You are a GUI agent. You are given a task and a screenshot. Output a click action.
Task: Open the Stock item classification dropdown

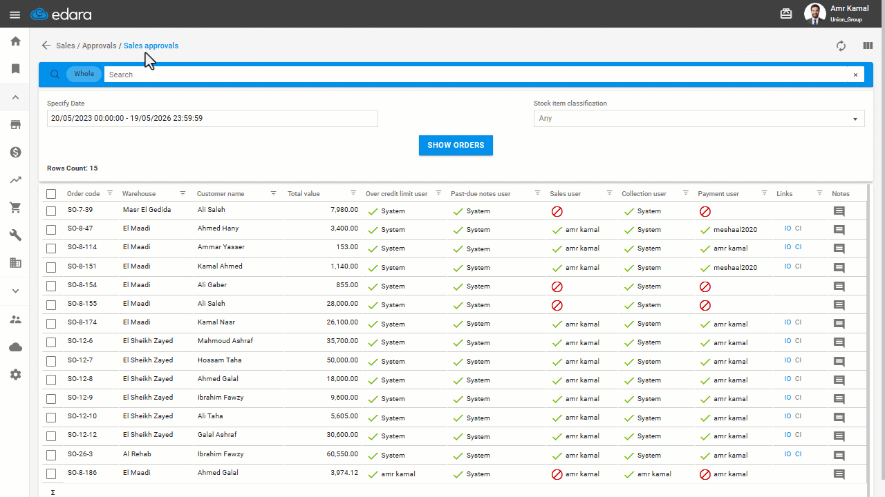coord(699,119)
